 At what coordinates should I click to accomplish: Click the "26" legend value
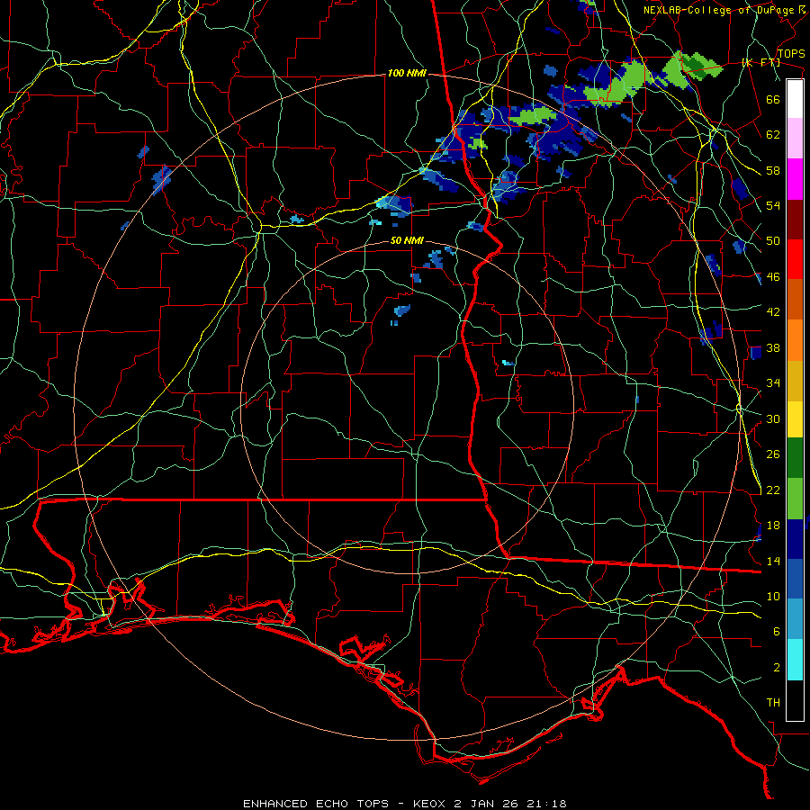pyautogui.click(x=773, y=454)
